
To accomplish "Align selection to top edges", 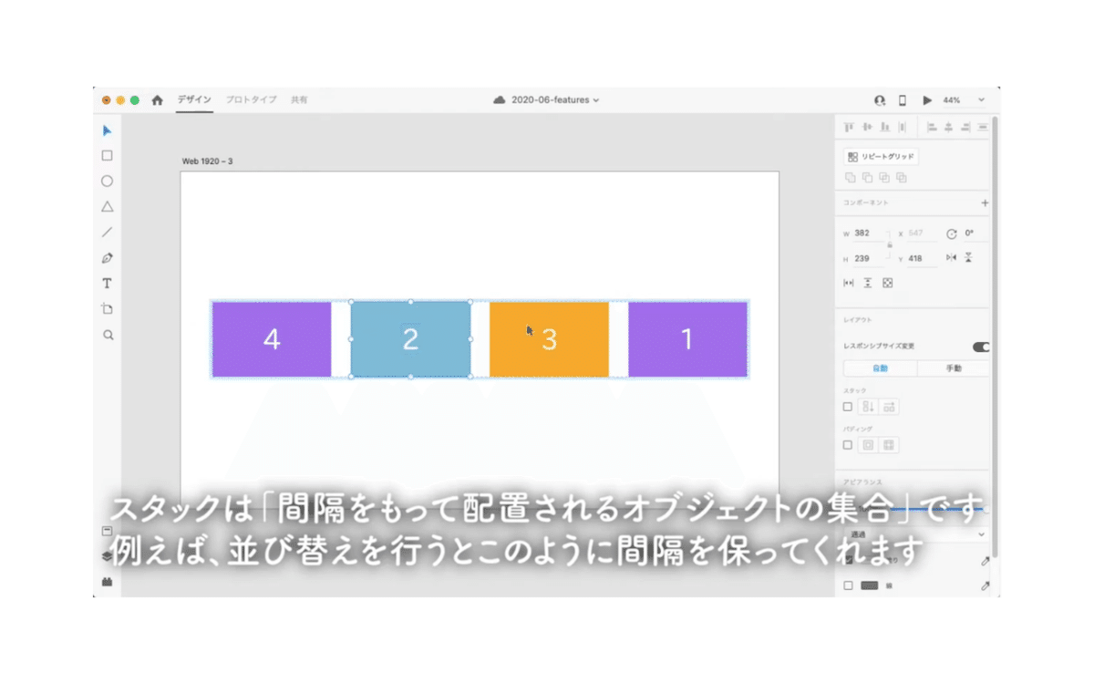I will point(850,128).
